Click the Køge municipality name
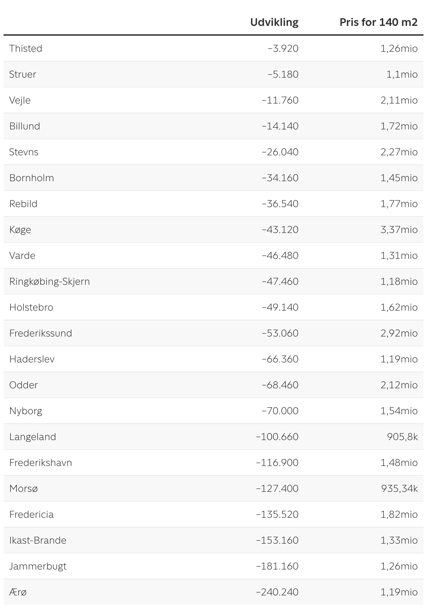 pyautogui.click(x=20, y=229)
